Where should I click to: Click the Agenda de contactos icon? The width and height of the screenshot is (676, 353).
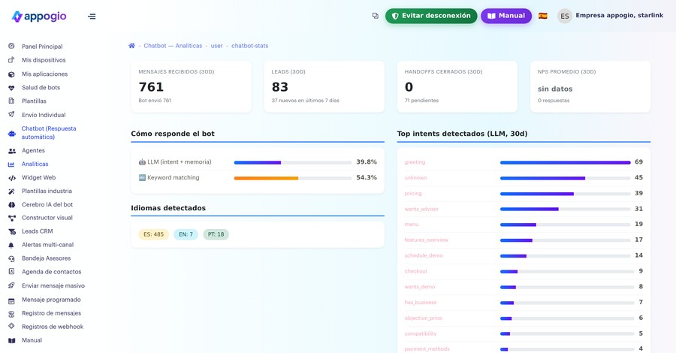click(x=11, y=272)
